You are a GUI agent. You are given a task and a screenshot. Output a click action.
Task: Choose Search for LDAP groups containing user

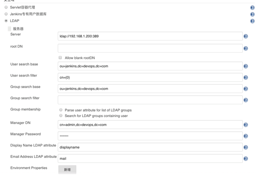[x=61, y=116]
